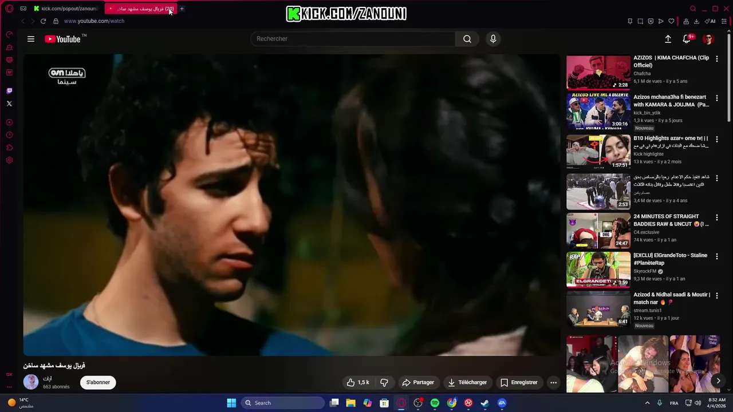733x412 pixels.
Task: Open Easy Setup sliders icon
Action: [724, 21]
